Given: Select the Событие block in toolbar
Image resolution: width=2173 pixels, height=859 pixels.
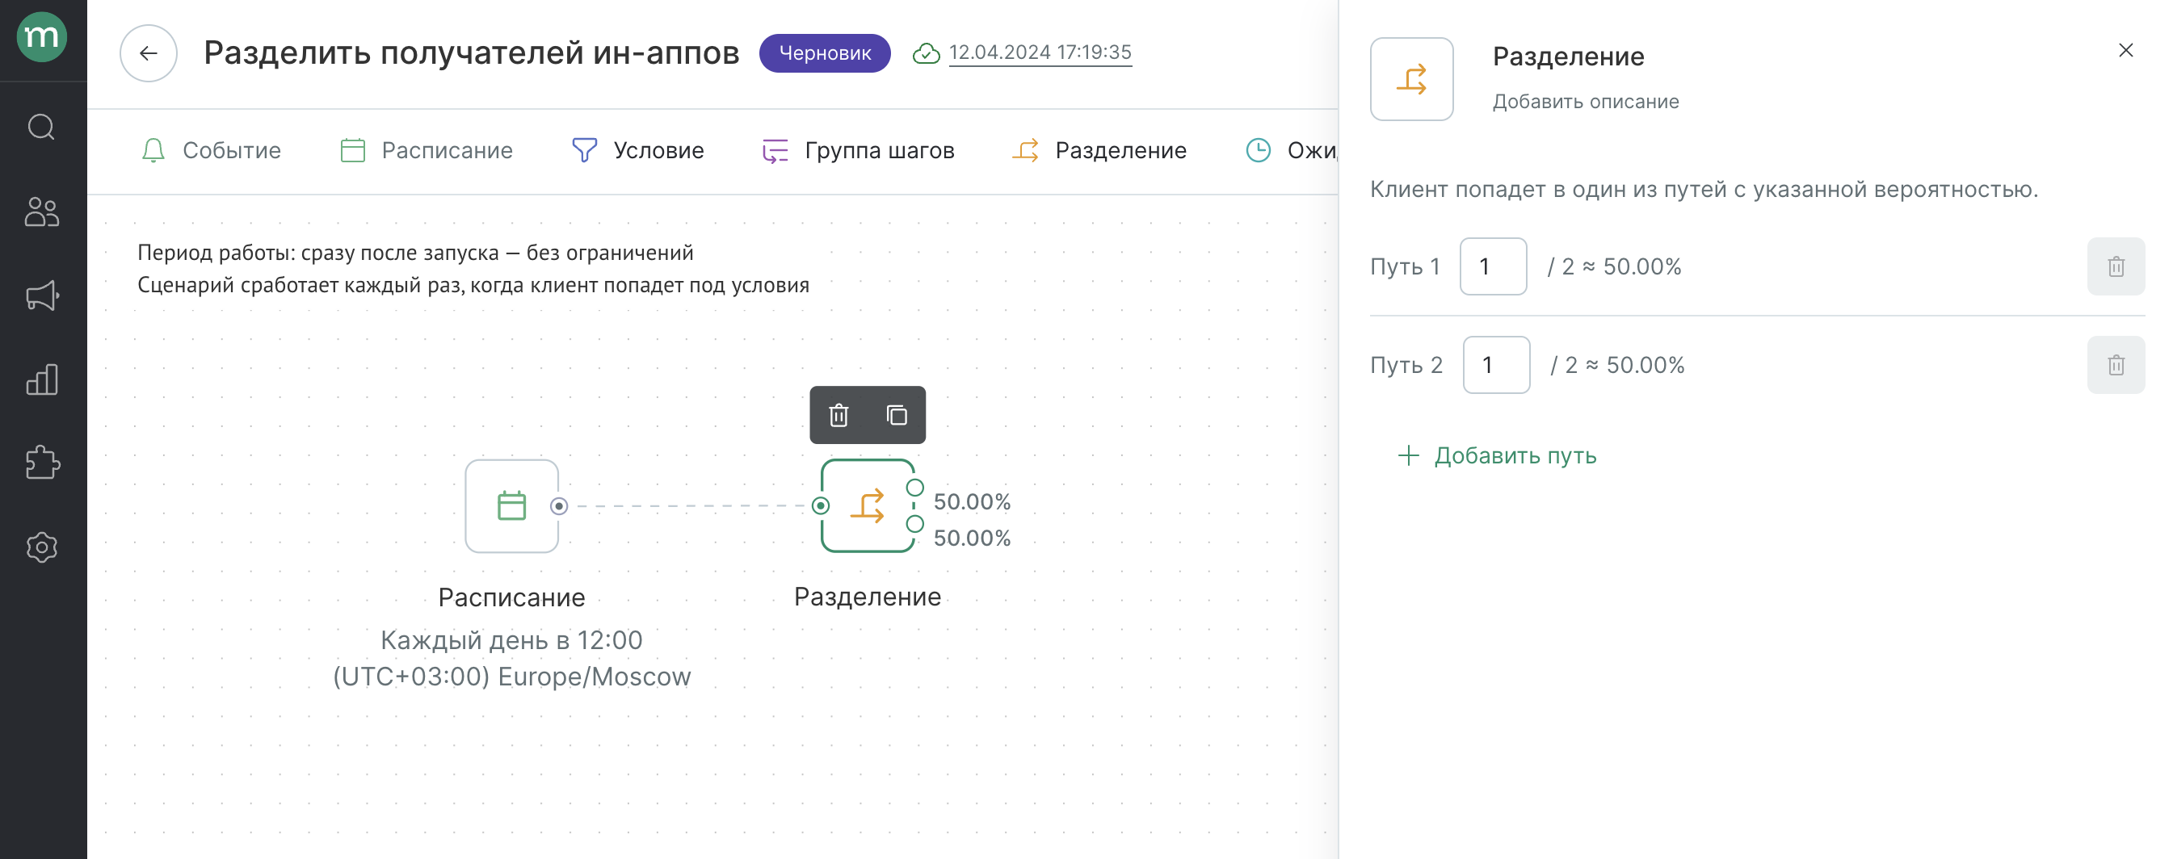Looking at the screenshot, I should click(x=211, y=151).
